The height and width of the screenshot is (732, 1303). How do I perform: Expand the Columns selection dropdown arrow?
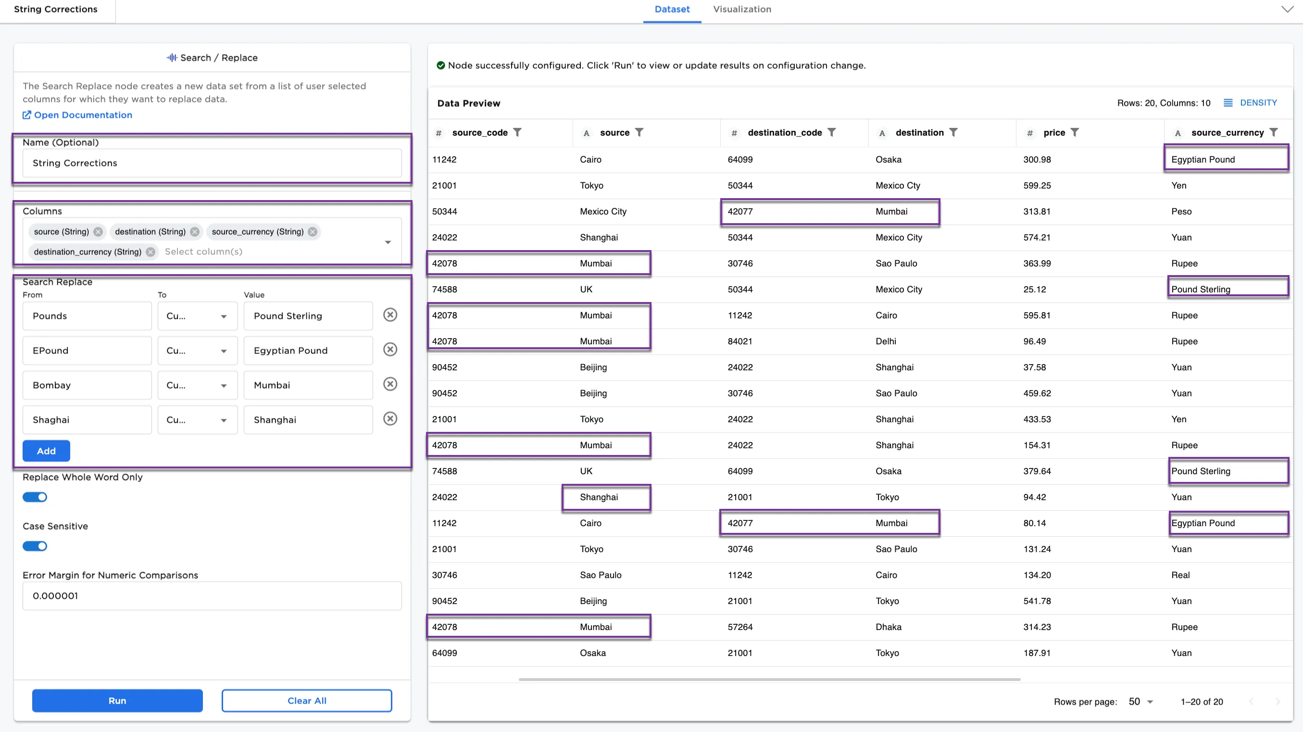tap(388, 242)
